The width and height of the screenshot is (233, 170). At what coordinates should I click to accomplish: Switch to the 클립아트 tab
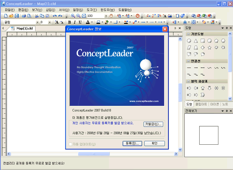(x=201, y=104)
